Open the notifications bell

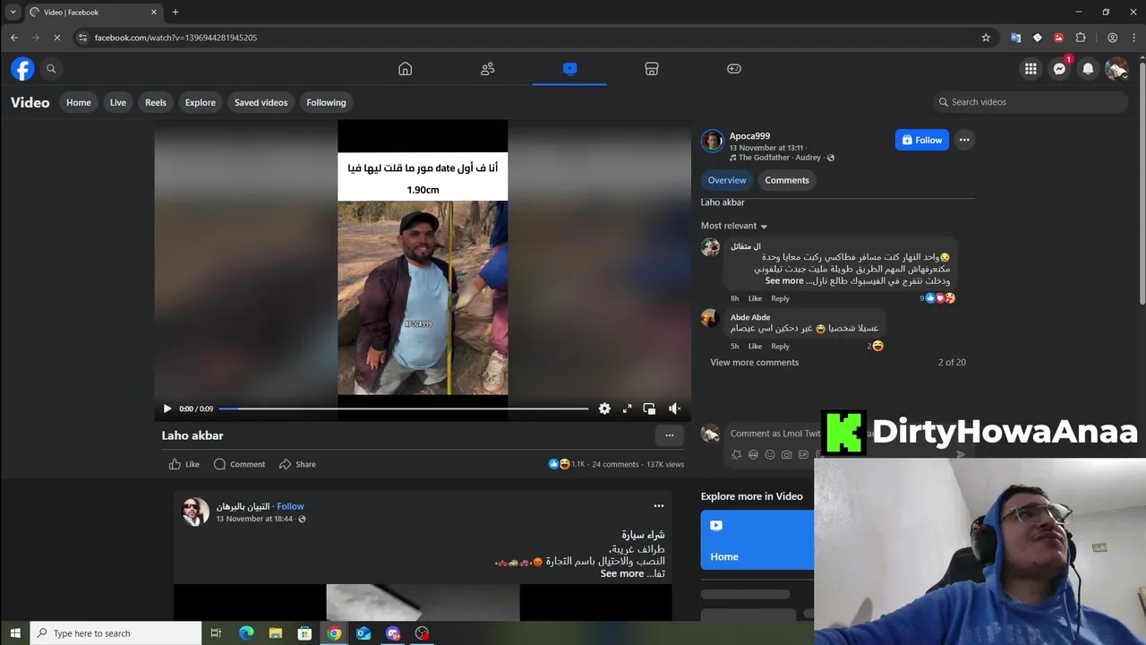pos(1088,69)
